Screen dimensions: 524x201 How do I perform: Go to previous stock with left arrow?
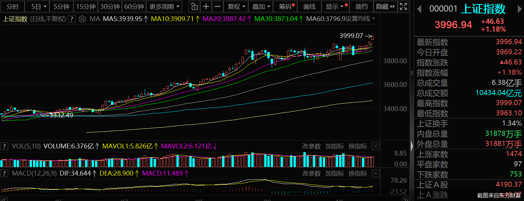(x=419, y=9)
